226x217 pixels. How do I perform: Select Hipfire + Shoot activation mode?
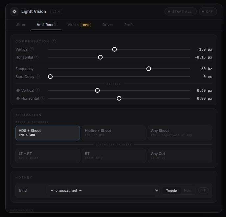click(114, 133)
